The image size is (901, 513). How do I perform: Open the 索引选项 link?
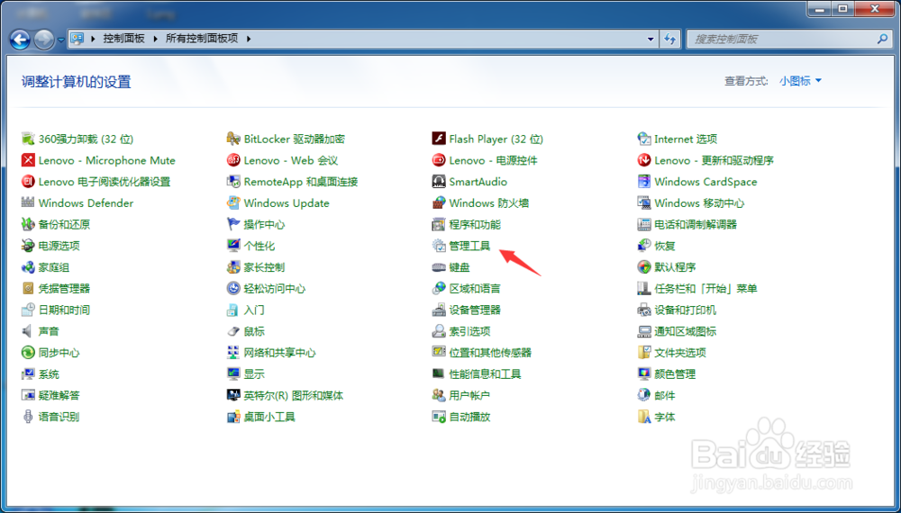tap(469, 331)
